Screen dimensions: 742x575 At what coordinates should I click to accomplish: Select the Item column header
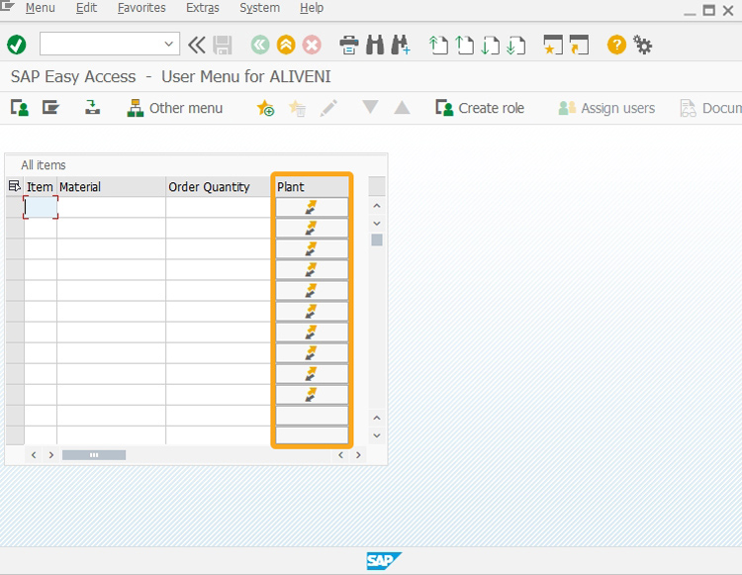click(40, 186)
